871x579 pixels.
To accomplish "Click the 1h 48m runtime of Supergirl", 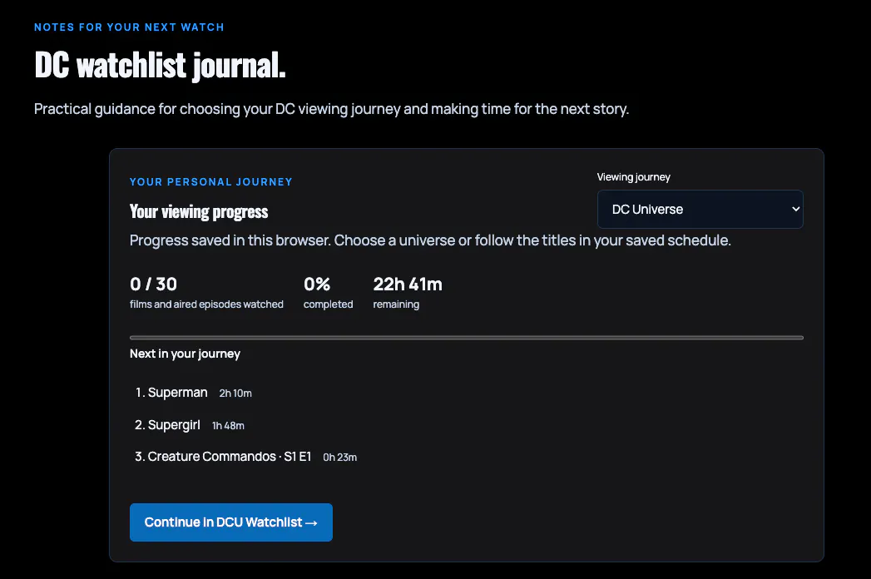I will click(x=228, y=426).
